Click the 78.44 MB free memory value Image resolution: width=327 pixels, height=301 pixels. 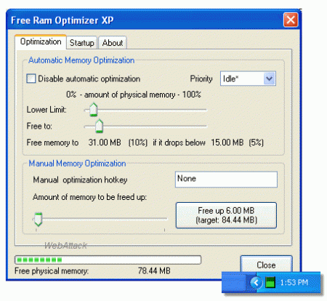point(154,270)
